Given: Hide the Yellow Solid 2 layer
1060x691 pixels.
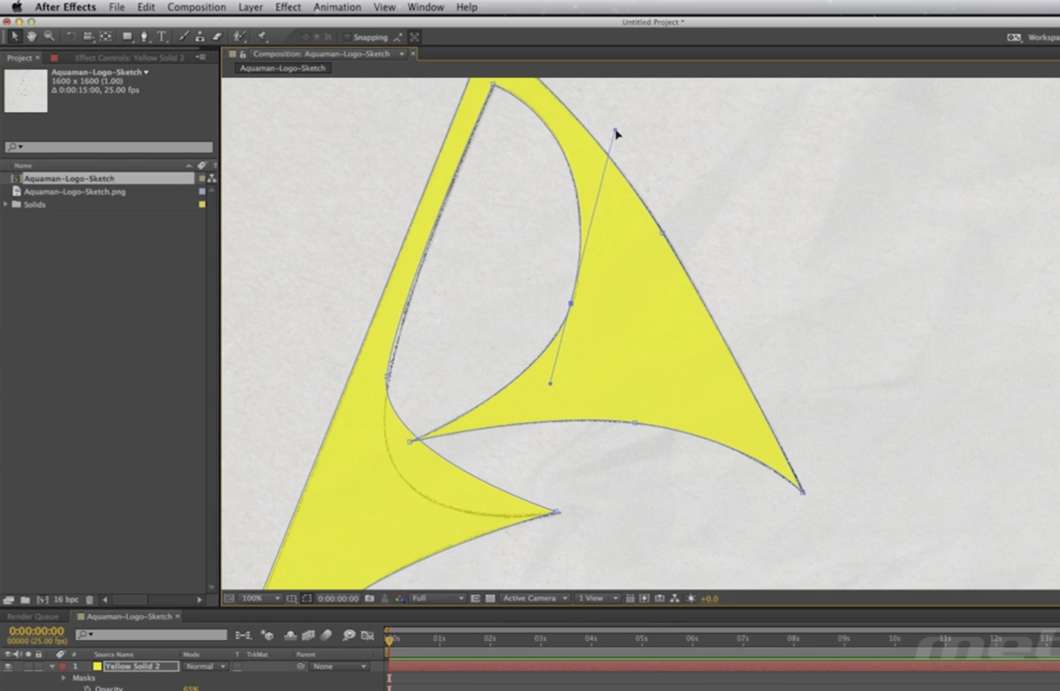Looking at the screenshot, I should click(x=8, y=666).
